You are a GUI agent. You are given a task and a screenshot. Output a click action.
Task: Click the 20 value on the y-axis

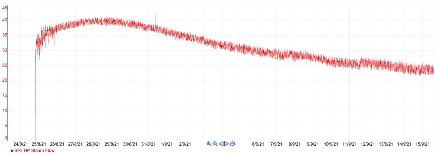click(5, 80)
